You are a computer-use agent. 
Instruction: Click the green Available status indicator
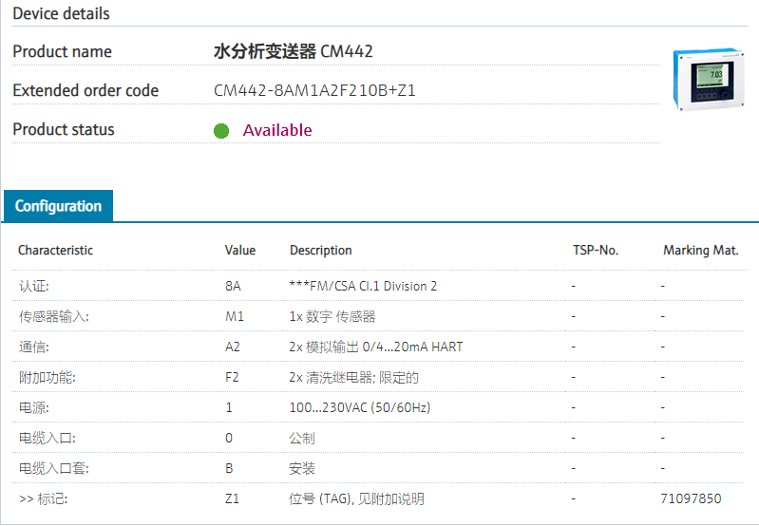(221, 131)
